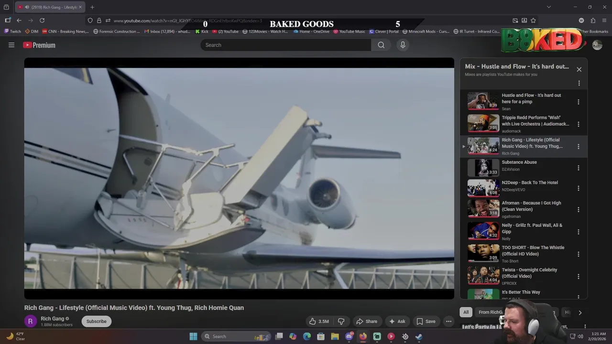Open Firefox list all tabs dropdown

point(549,7)
